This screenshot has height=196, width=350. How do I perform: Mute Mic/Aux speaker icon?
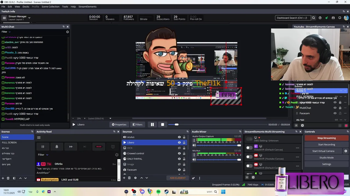tap(194, 160)
